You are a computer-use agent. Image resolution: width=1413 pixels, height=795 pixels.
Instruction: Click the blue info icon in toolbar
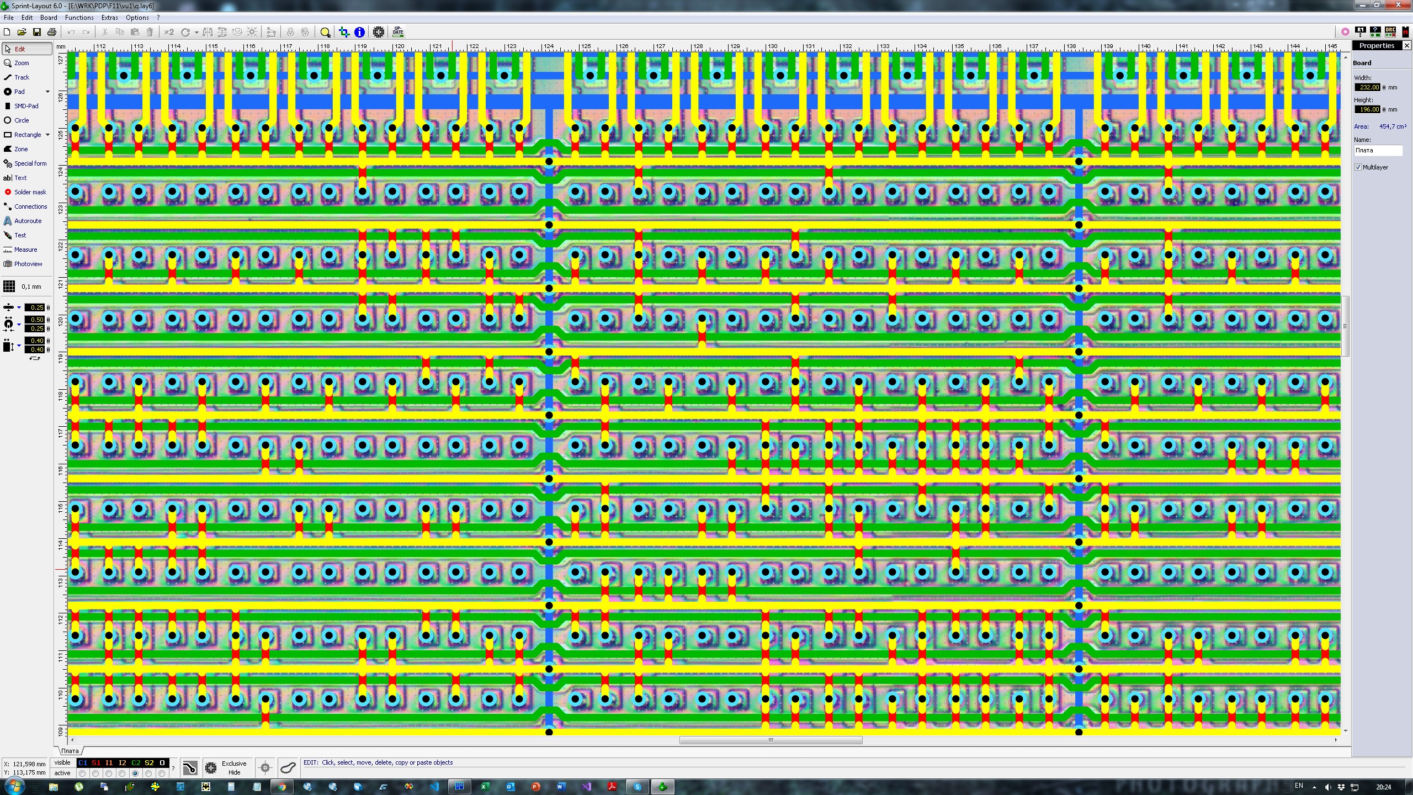tap(359, 32)
